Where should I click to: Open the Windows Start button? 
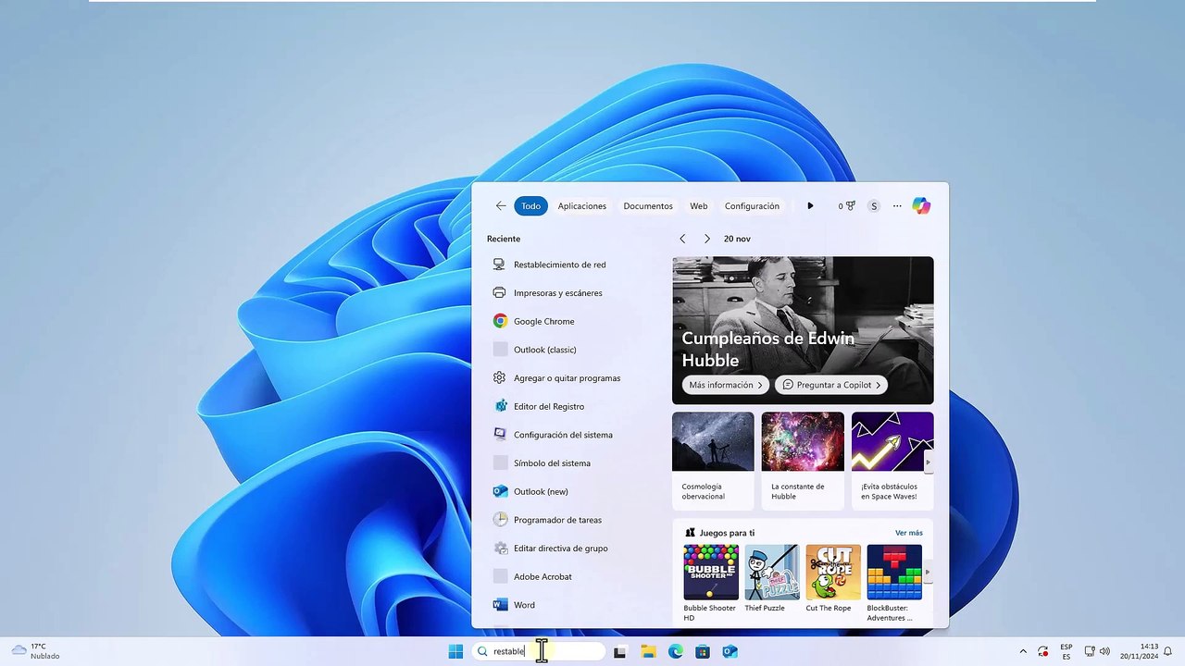click(x=455, y=651)
